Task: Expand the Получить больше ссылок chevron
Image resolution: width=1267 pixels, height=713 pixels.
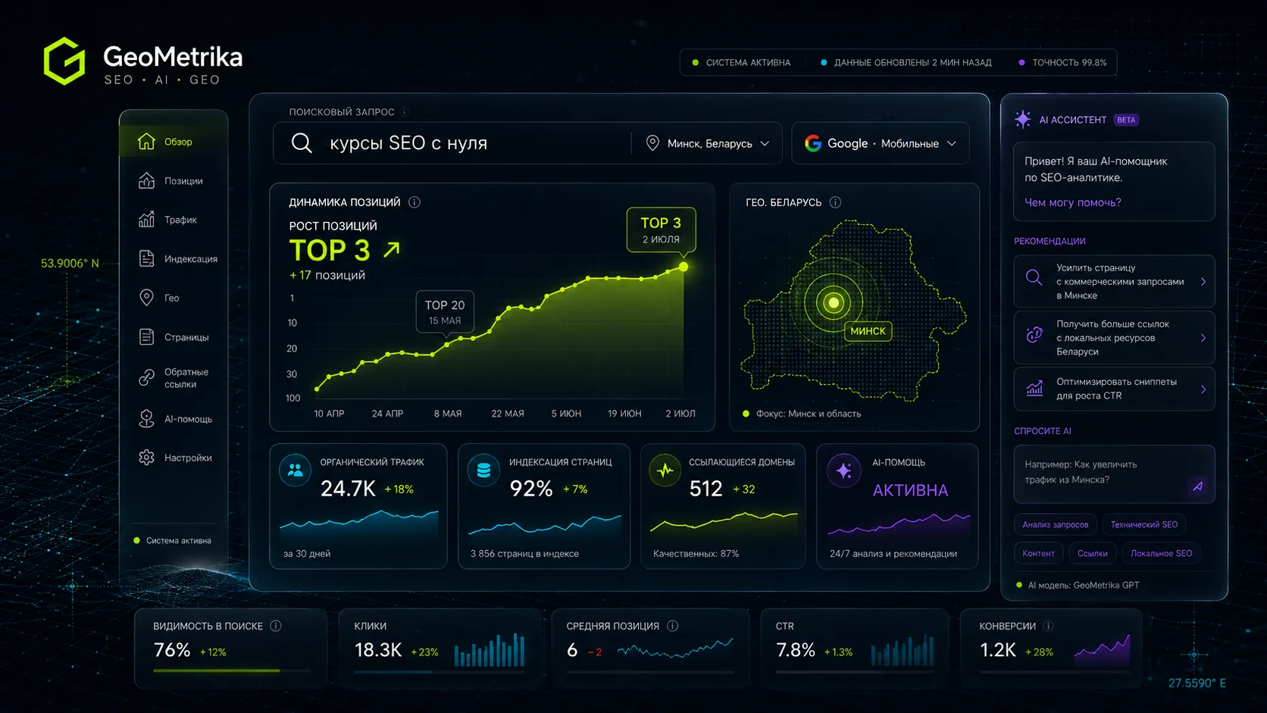Action: (x=1203, y=338)
